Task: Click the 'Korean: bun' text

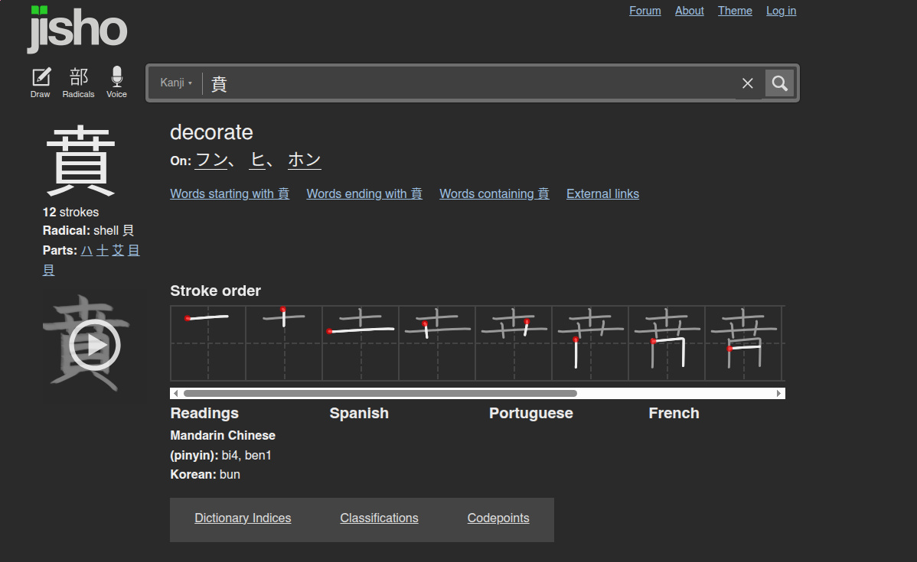Action: pos(205,474)
